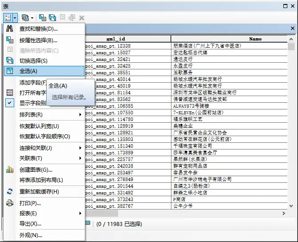The image size is (298, 242).
Task: Expand the 连接和关联(J) submenu
Action: coord(44,148)
